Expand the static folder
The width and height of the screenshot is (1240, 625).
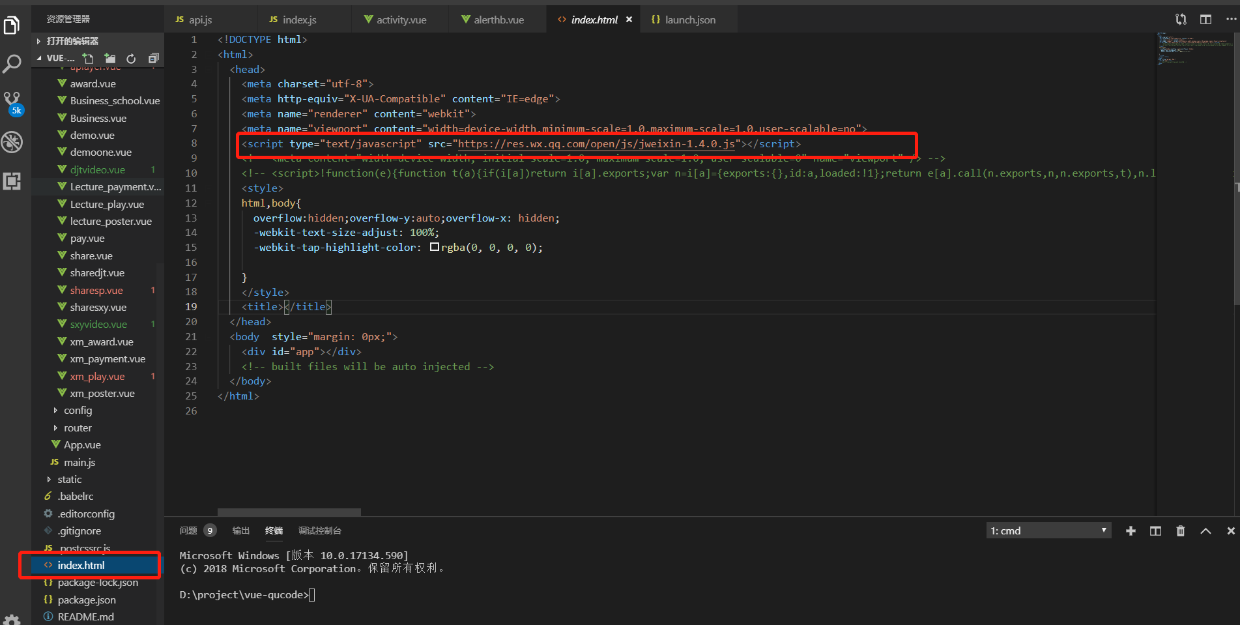(69, 480)
